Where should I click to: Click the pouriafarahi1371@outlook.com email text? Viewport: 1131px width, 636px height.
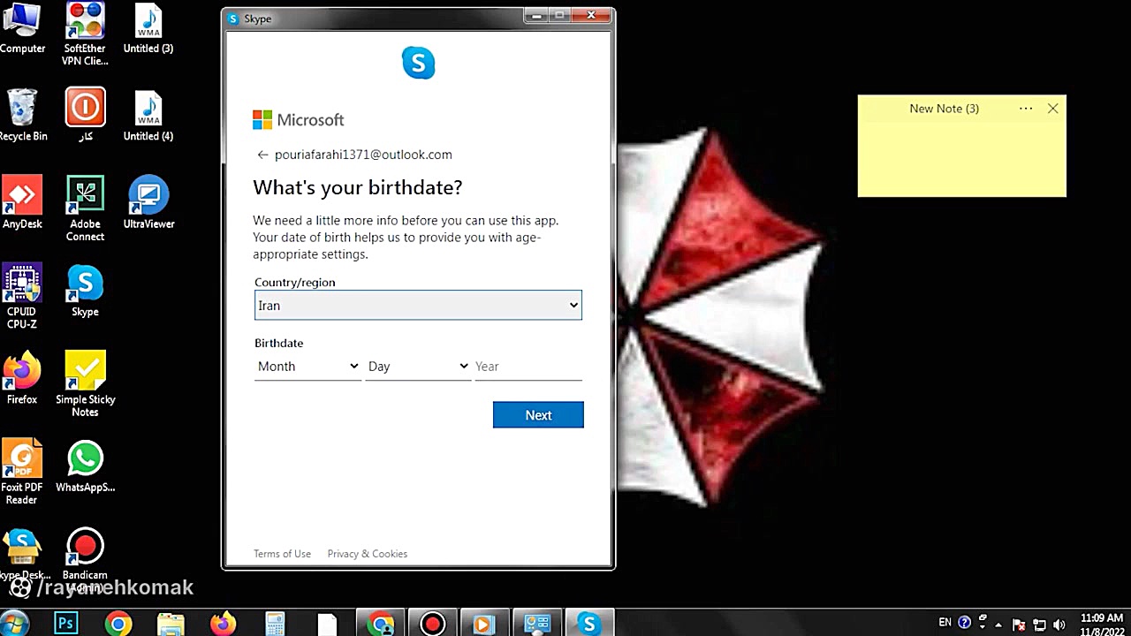[x=363, y=155]
